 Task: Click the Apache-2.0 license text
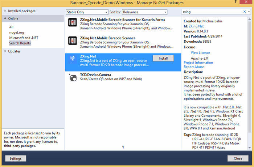(199, 58)
